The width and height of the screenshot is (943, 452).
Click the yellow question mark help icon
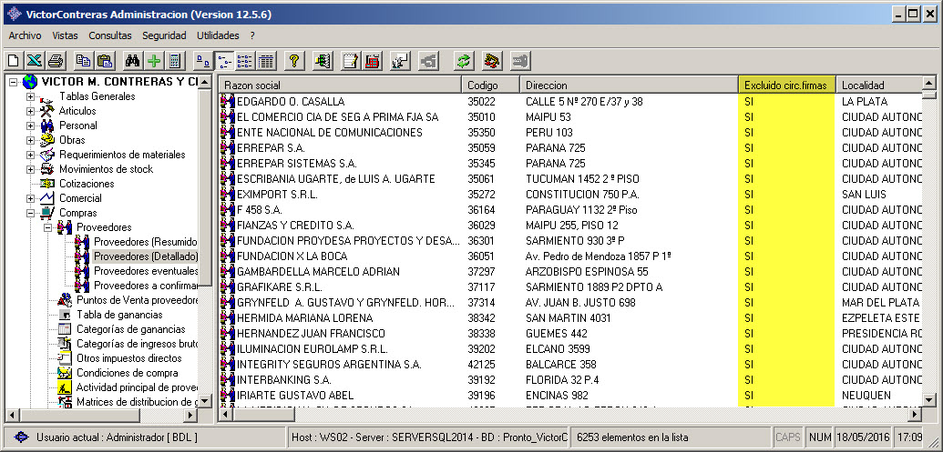(x=293, y=61)
